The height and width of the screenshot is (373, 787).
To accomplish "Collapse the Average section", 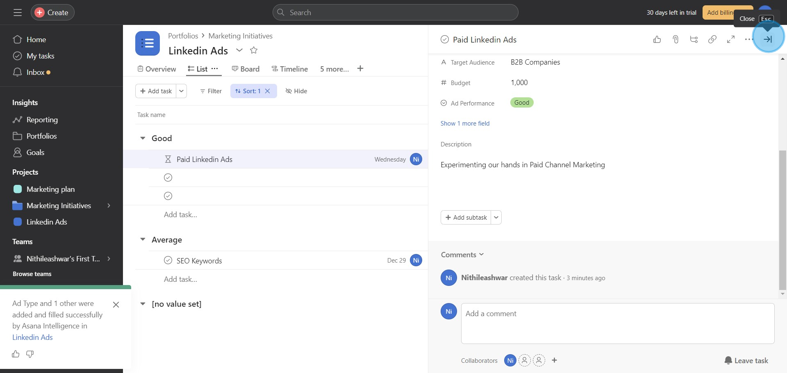I will click(x=143, y=240).
